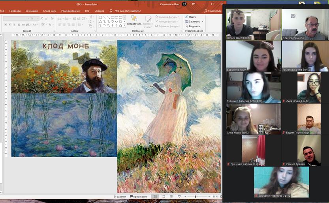Toggle strikethrough (abc) formatting
Viewport: 329px width, 203px height.
[23, 24]
